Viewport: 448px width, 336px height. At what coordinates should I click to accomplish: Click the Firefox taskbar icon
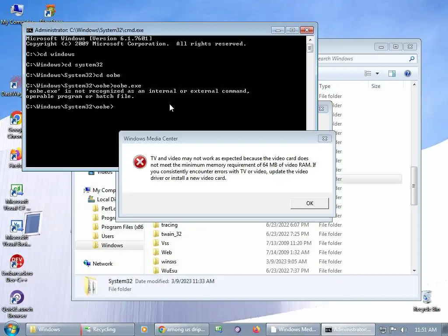(x=256, y=329)
